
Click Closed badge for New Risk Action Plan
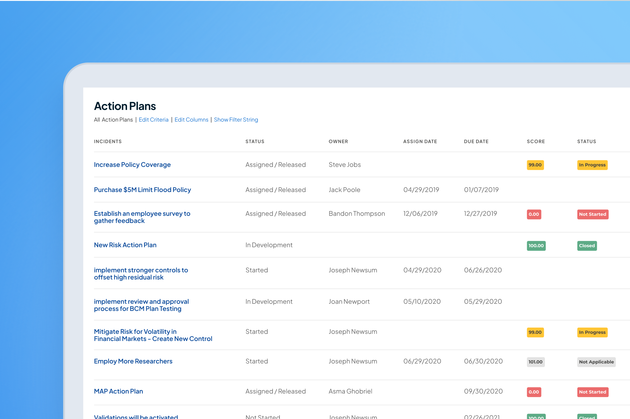click(x=587, y=246)
